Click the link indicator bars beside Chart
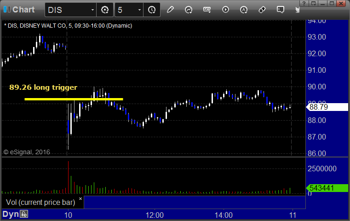 7,9
